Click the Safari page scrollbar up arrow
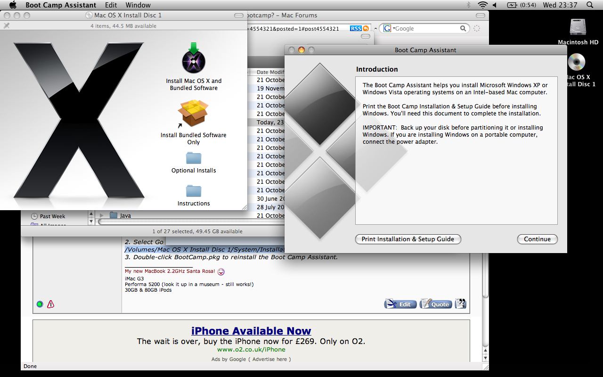The width and height of the screenshot is (603, 377). click(485, 351)
